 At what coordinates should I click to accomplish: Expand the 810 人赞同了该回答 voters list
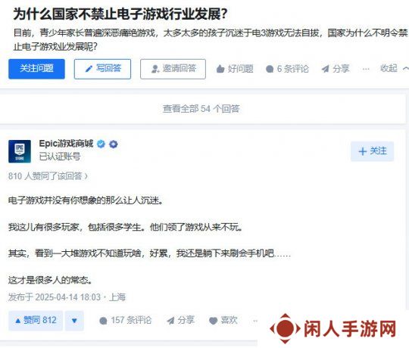[48, 176]
